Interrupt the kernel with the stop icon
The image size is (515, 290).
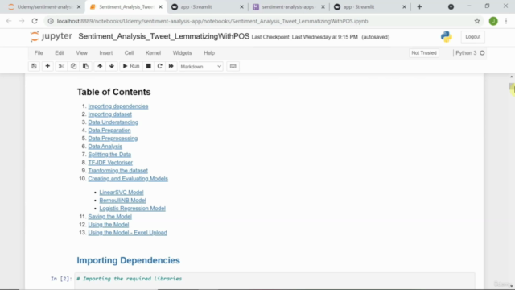point(148,66)
